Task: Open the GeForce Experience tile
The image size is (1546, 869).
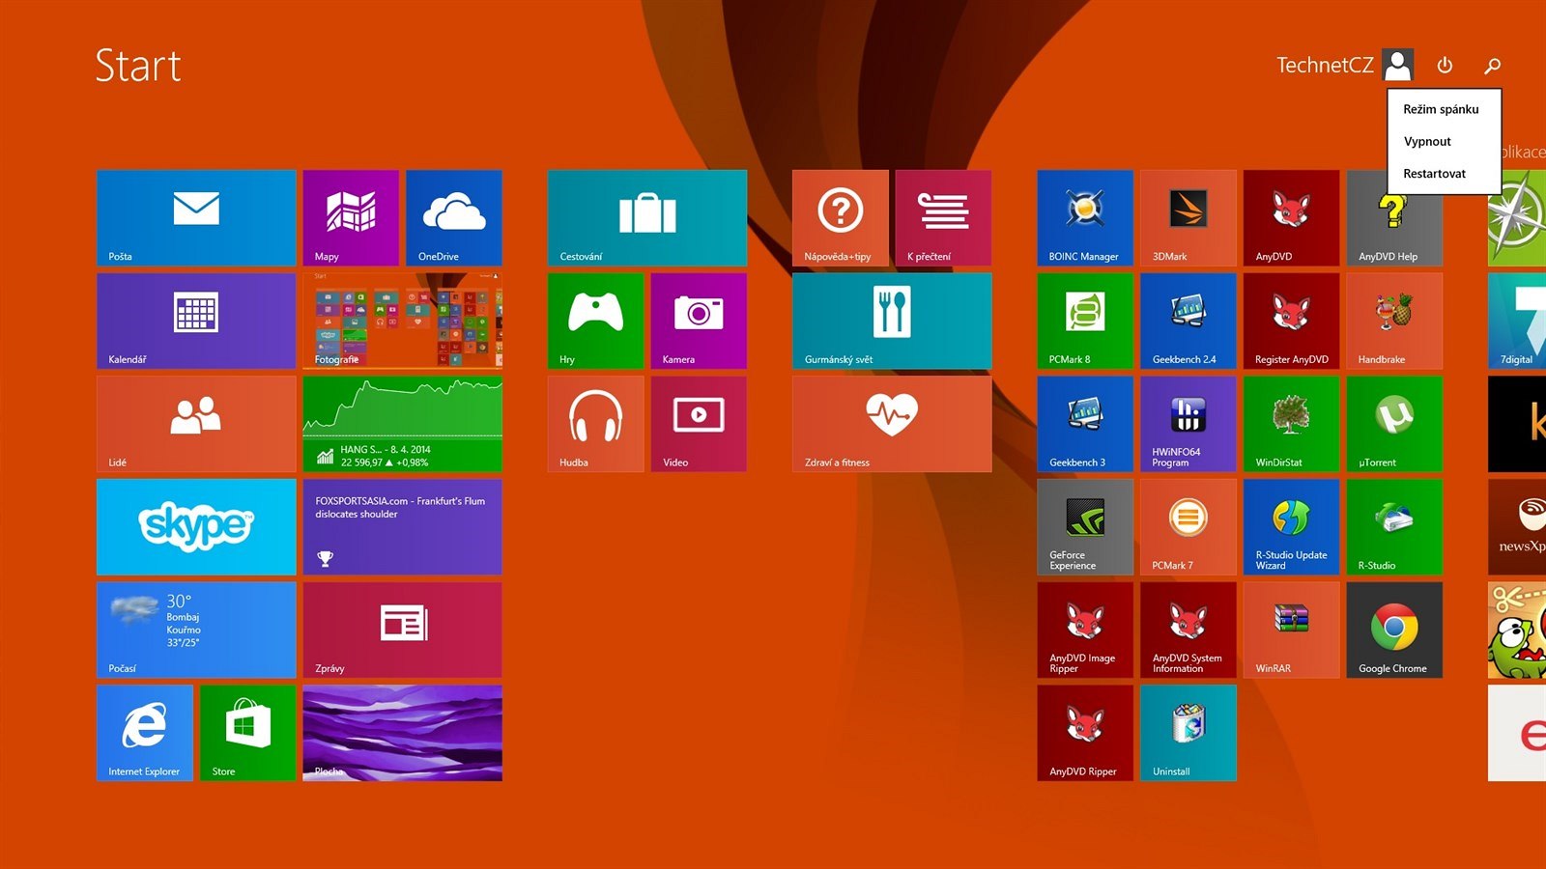Action: pyautogui.click(x=1084, y=526)
